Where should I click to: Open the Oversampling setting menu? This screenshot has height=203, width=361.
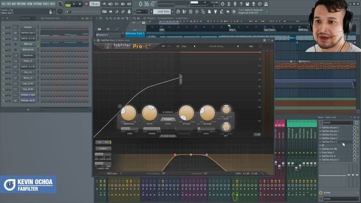pos(163,174)
